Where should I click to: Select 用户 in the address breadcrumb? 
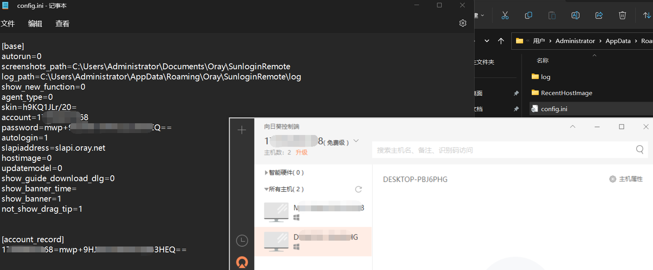coord(539,41)
